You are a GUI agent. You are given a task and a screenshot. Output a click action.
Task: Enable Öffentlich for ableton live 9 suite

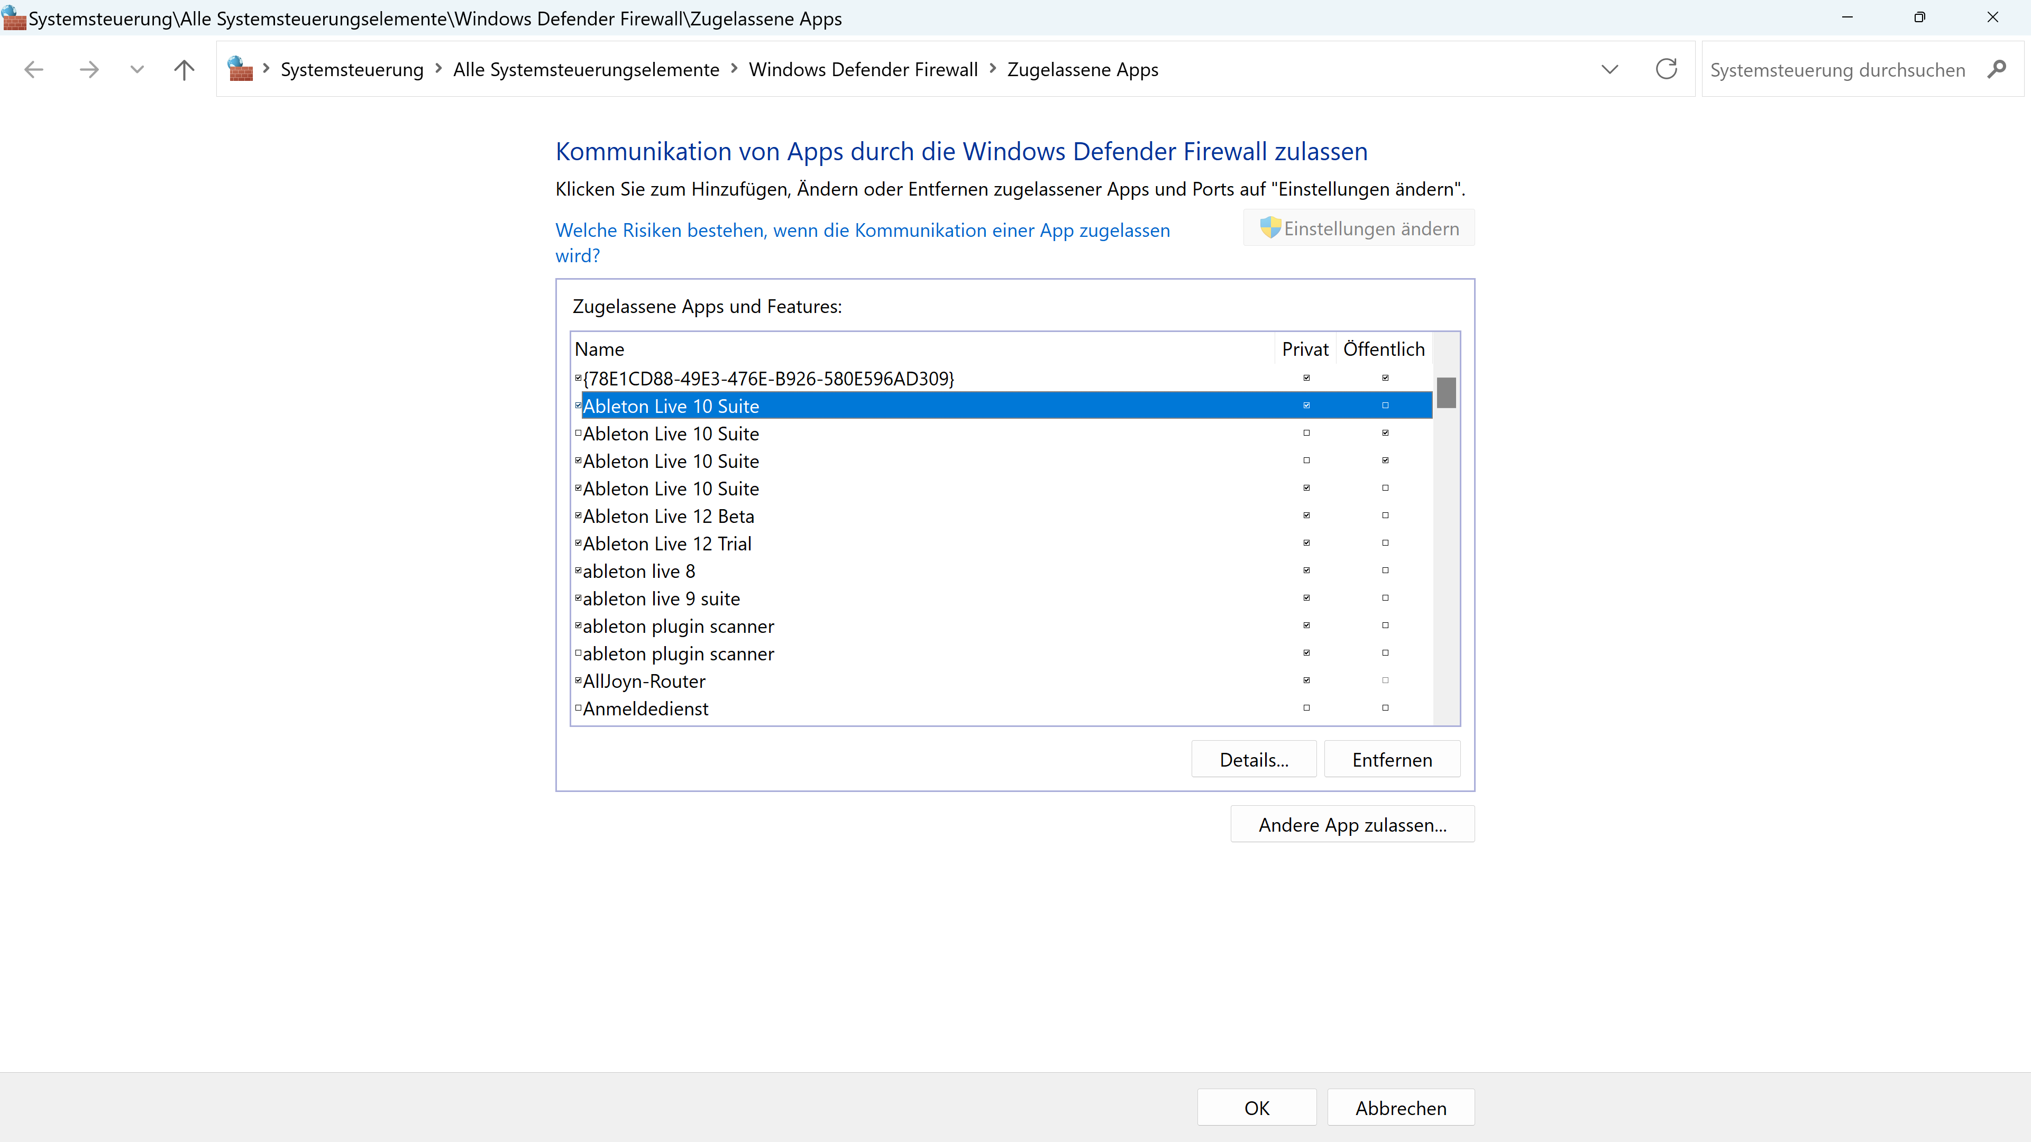coord(1385,598)
